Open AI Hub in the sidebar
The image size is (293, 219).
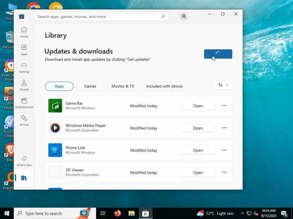[24, 121]
